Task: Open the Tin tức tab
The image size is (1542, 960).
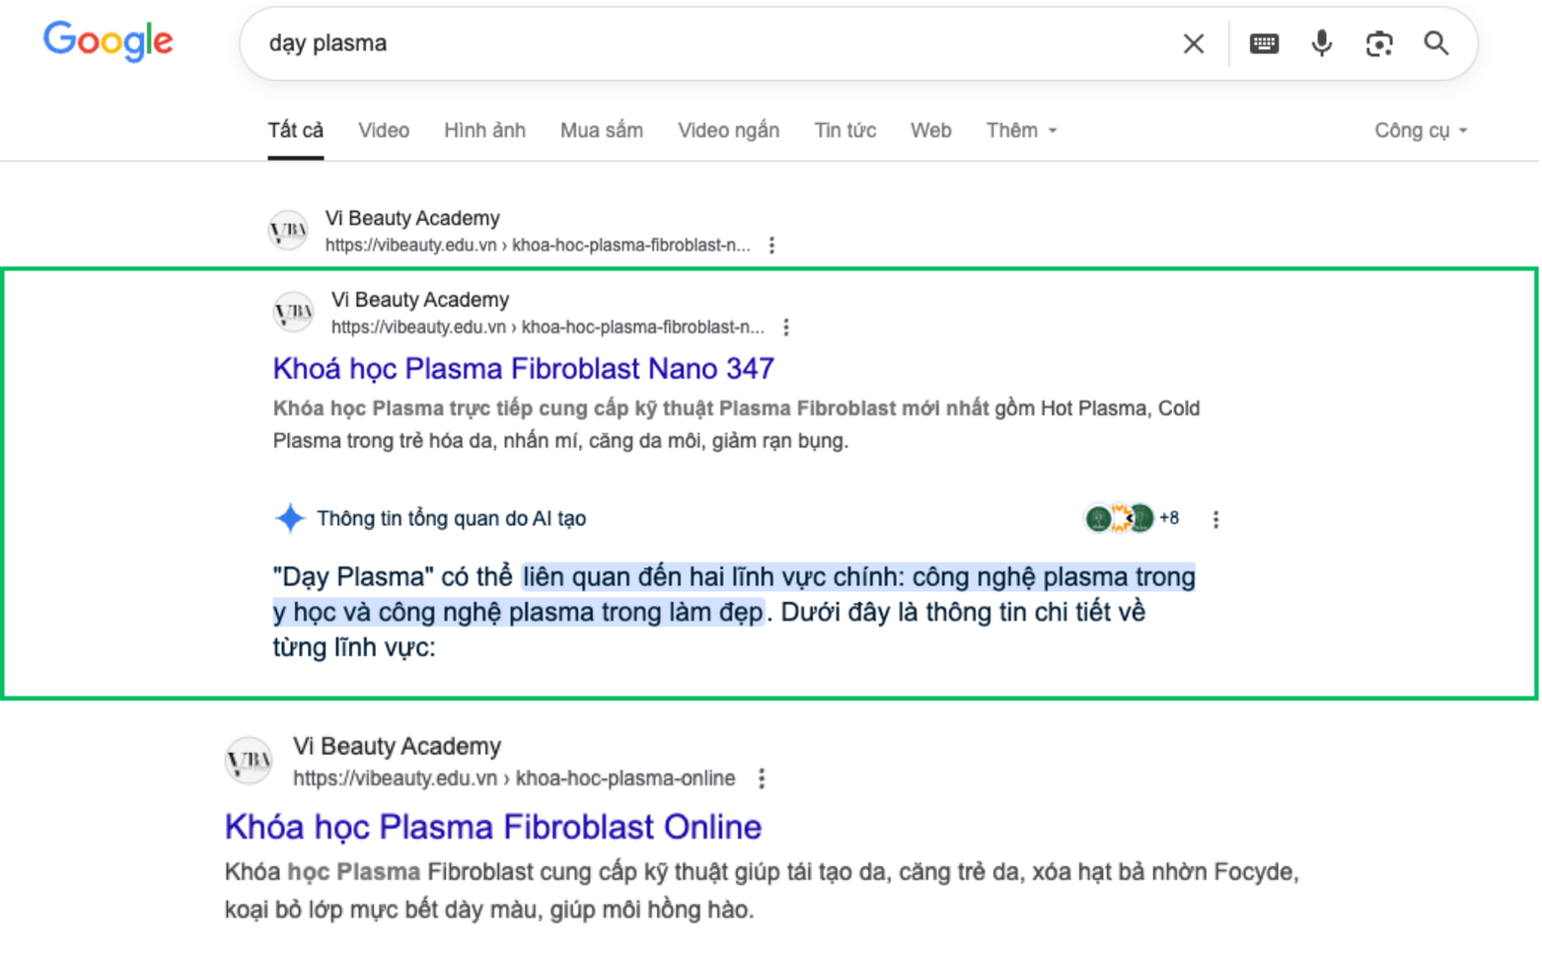Action: (844, 130)
